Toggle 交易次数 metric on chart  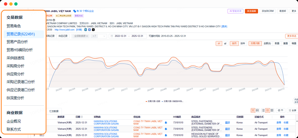point(255,43)
